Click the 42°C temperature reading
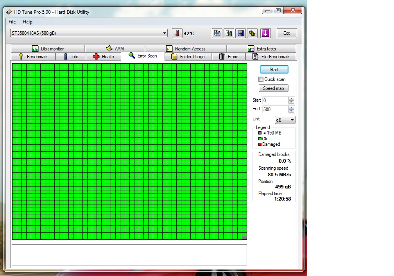The image size is (394, 276). point(189,34)
